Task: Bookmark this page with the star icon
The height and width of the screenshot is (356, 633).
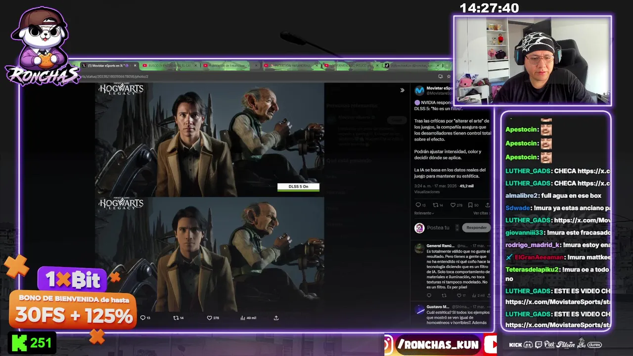Action: [449, 77]
